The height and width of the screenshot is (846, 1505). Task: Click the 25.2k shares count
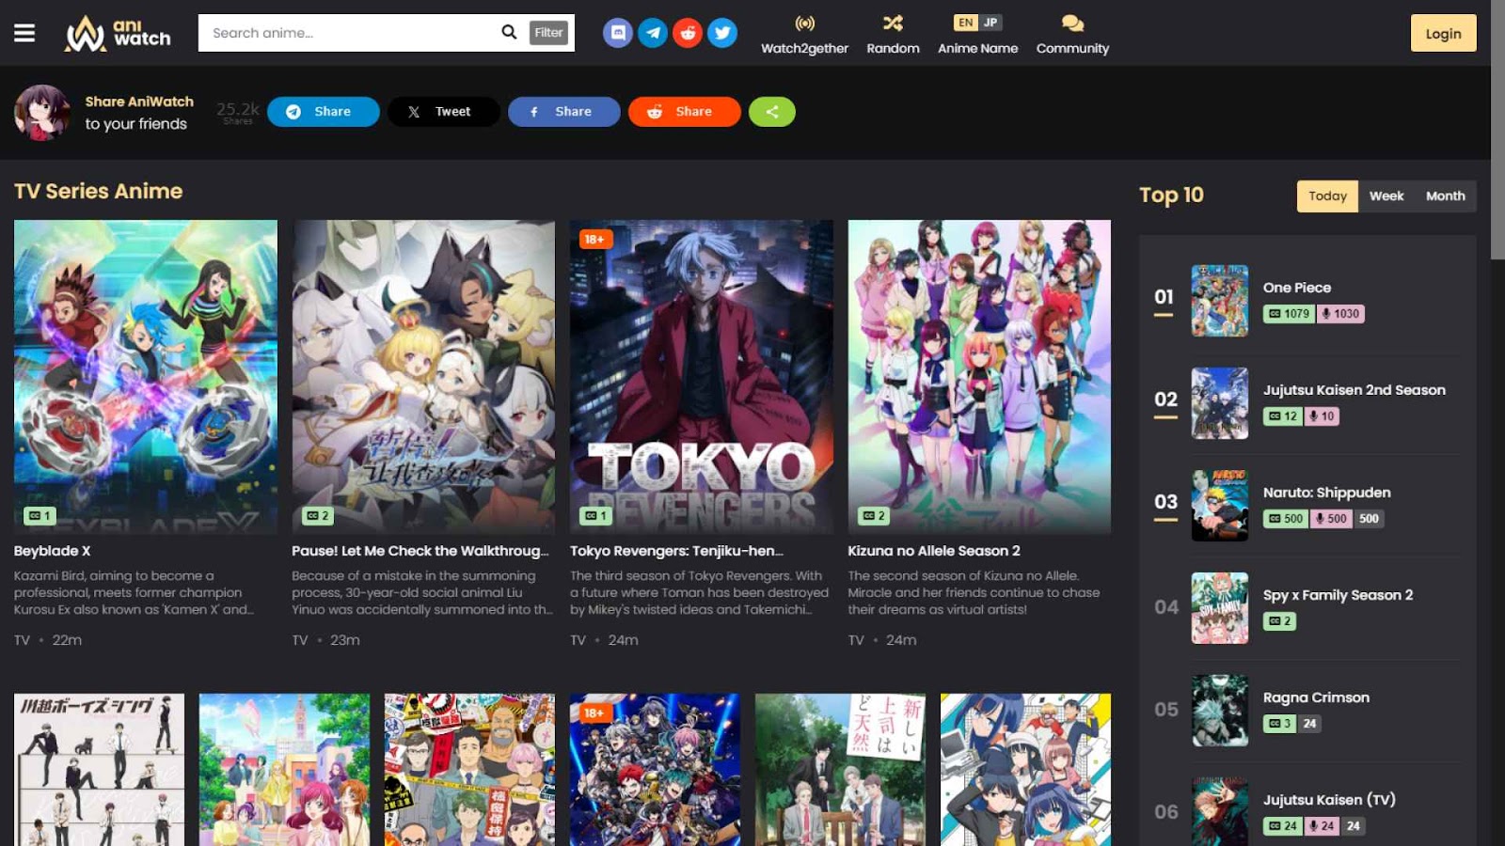pyautogui.click(x=238, y=112)
